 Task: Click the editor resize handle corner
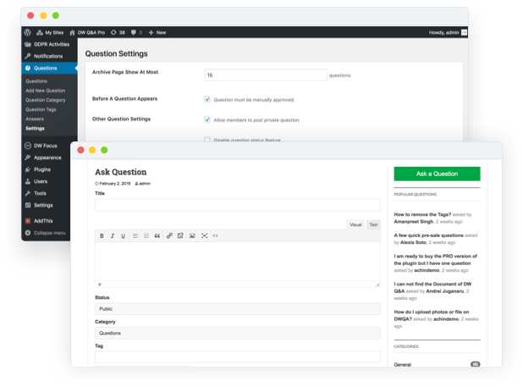(377, 285)
